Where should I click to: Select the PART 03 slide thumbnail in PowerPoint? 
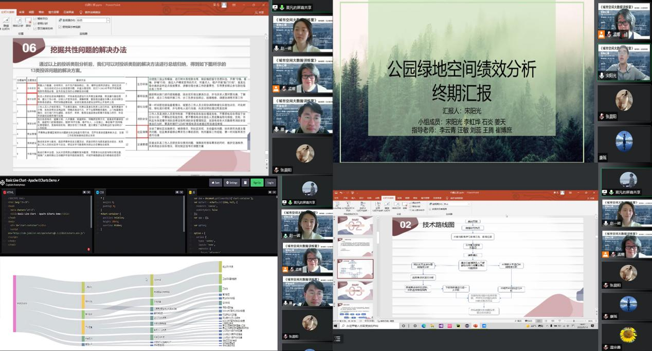point(355,291)
